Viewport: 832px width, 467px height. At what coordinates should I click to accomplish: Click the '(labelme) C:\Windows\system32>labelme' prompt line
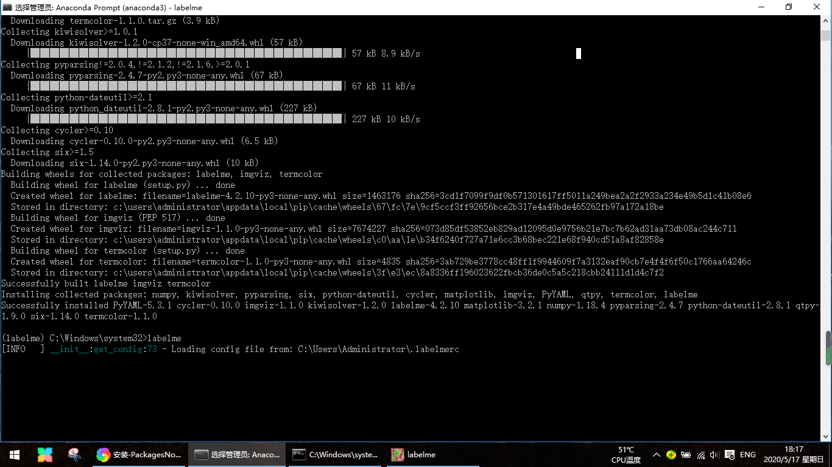[x=91, y=338]
